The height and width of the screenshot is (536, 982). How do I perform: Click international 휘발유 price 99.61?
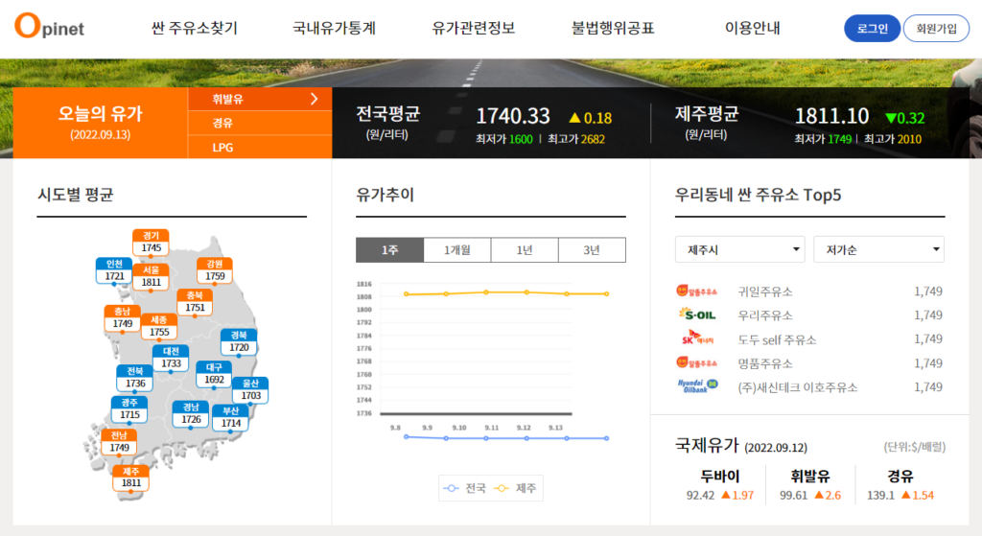pos(793,496)
